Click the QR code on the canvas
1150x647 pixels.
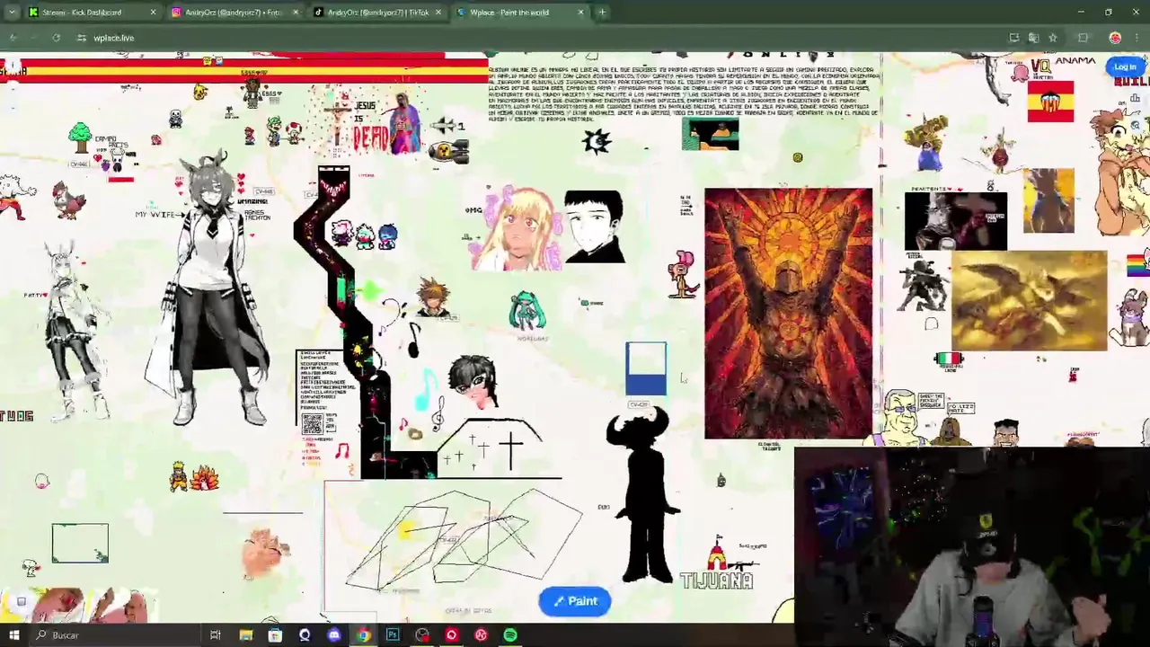pos(312,424)
